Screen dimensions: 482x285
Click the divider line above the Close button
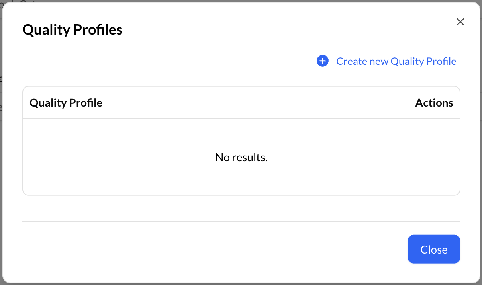tap(241, 221)
